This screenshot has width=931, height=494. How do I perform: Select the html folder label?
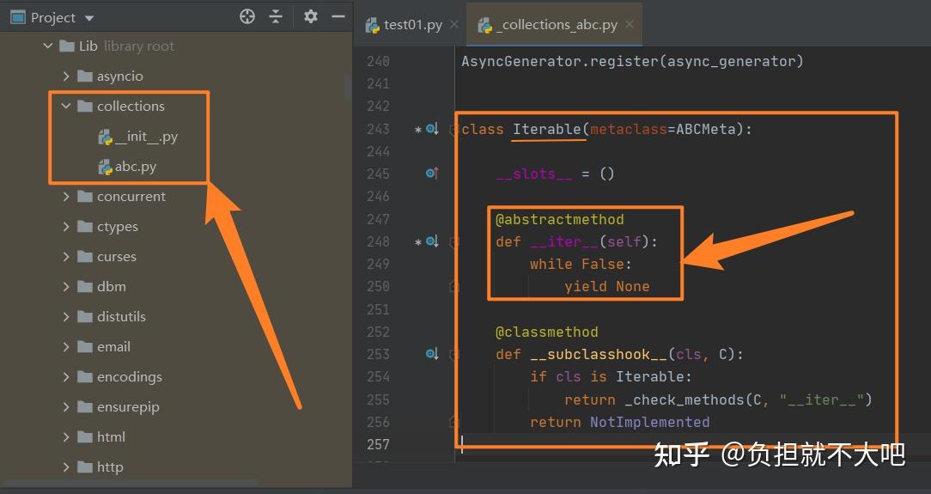click(111, 437)
